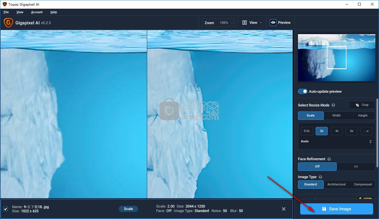This screenshot has height=219, width=379.
Task: Open the Image Type help icon
Action: click(x=320, y=177)
